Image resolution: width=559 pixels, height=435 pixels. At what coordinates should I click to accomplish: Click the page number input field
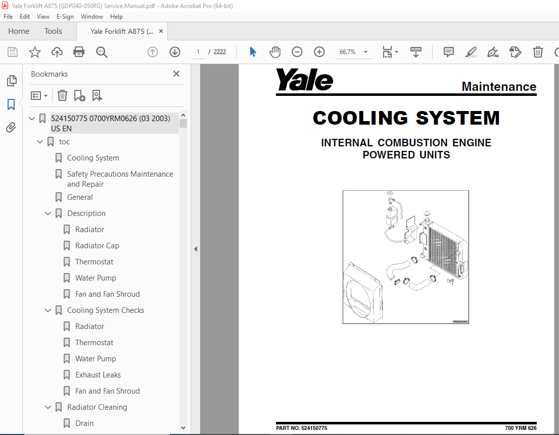click(x=198, y=52)
